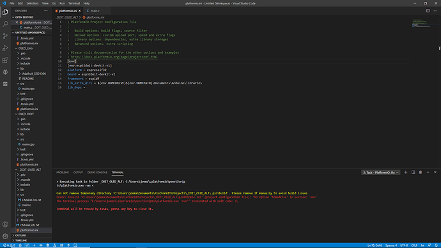Close the terminal panel
The height and width of the screenshot is (248, 441).
point(435,173)
